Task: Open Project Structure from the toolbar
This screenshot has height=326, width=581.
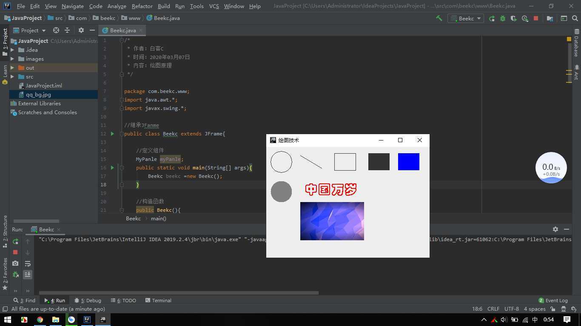Action: click(x=550, y=18)
